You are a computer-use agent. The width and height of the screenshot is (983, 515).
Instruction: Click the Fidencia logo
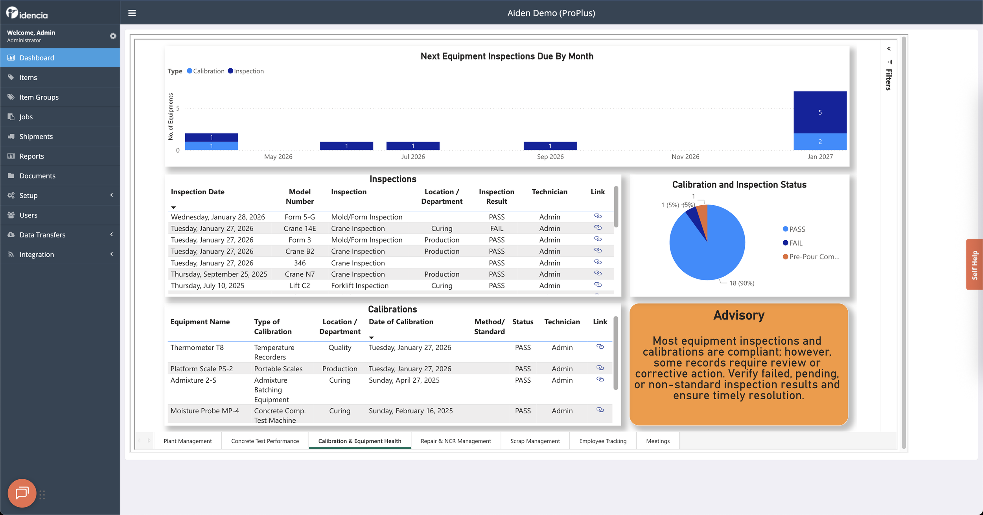tap(27, 13)
